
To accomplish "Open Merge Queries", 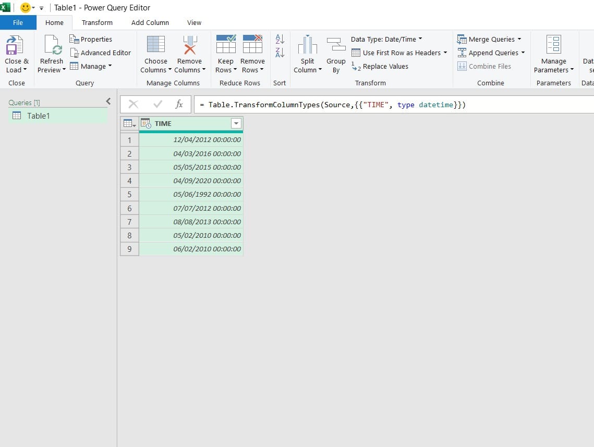I will coord(489,39).
